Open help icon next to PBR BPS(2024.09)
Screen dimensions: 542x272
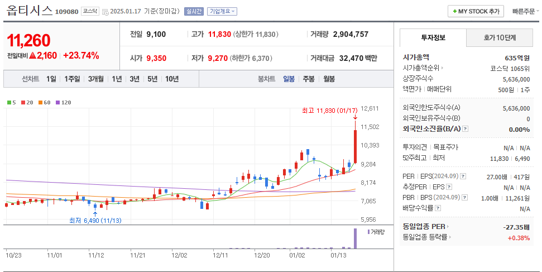(465, 198)
